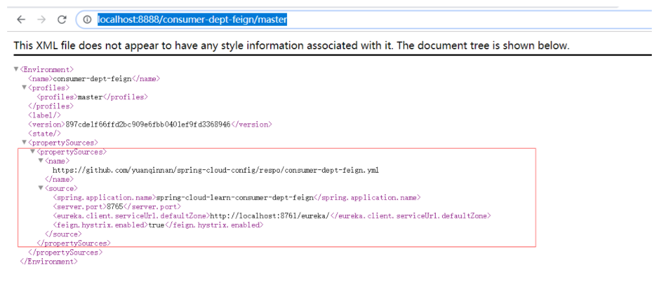657x281 pixels.
Task: Click the github.com consumer-dept-feign.yml URL text
Action: (216, 170)
